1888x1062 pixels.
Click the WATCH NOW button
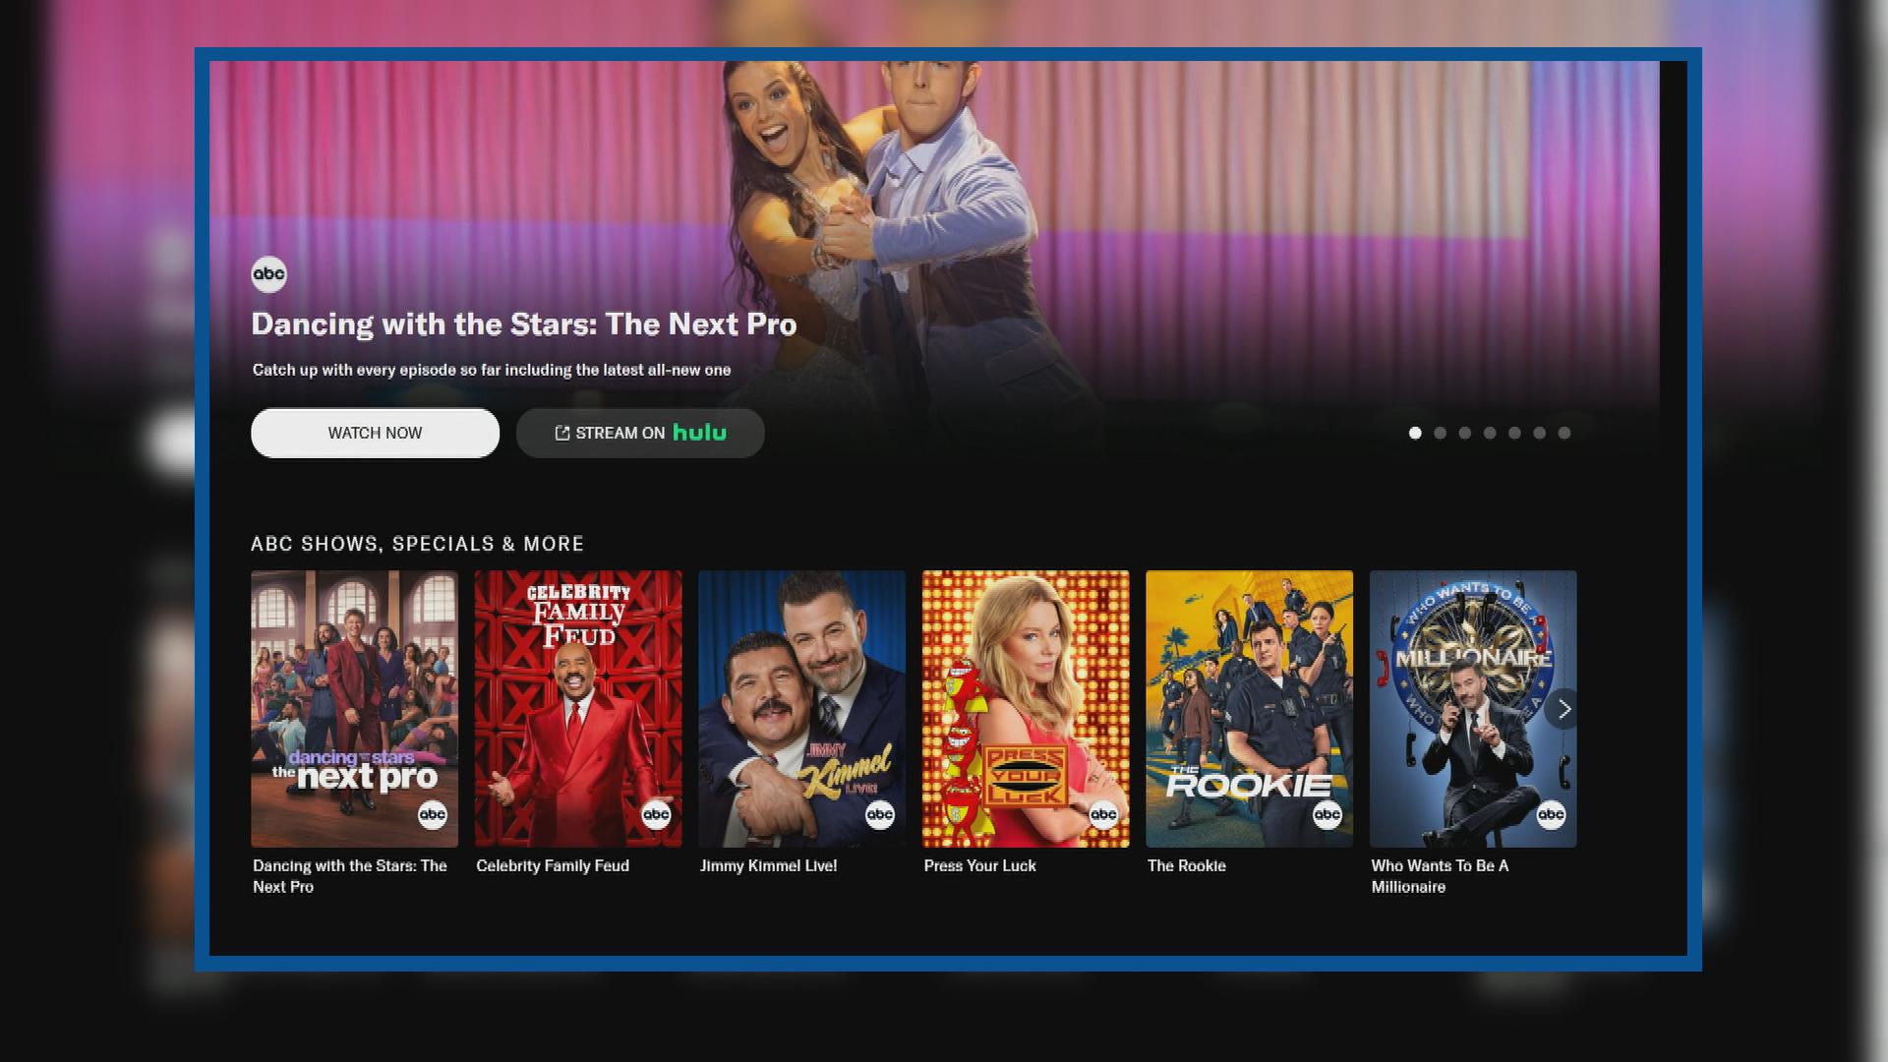tap(375, 433)
